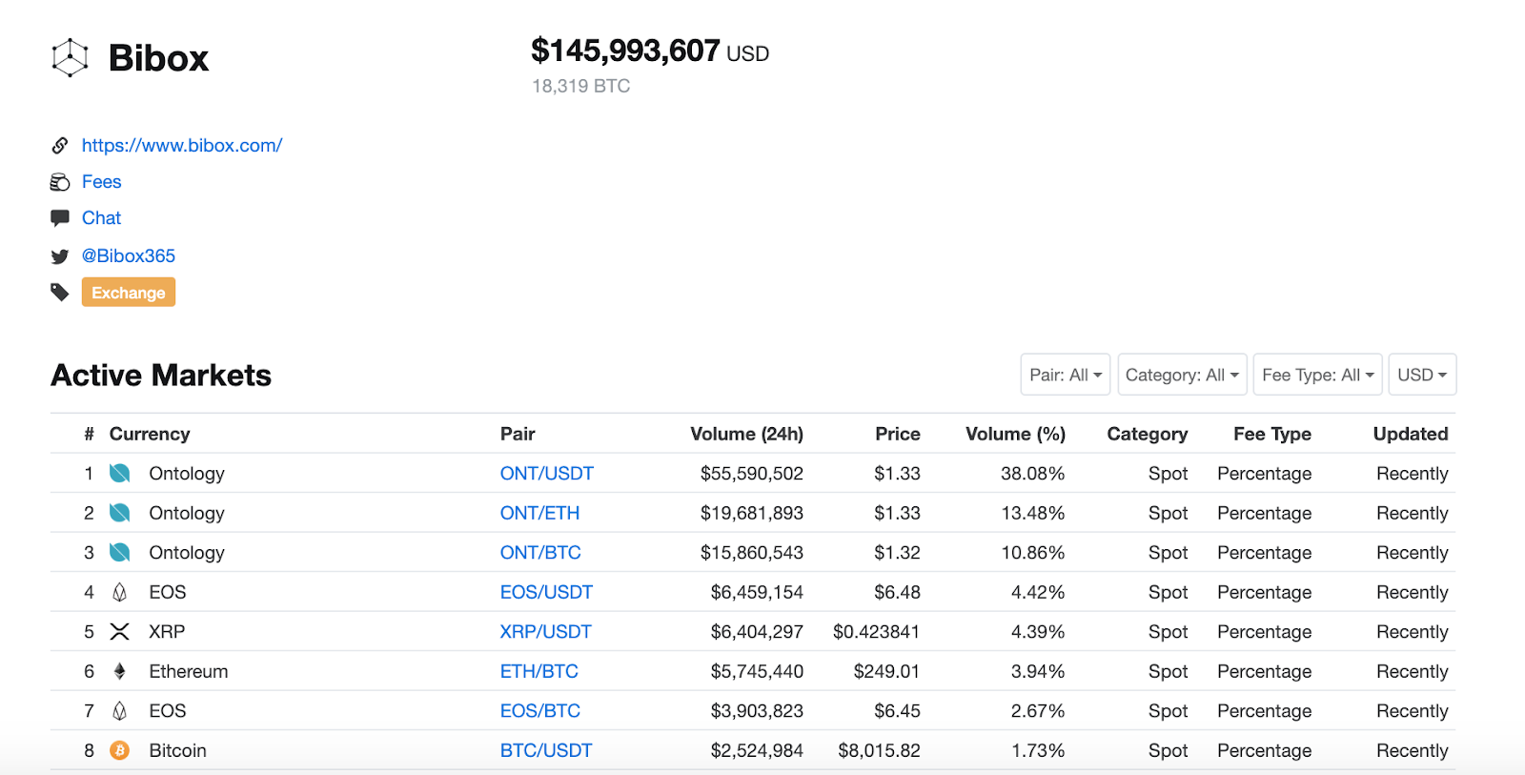Select the 18,319 BTC volume text
Viewport: 1525px width, 775px height.
(x=581, y=86)
